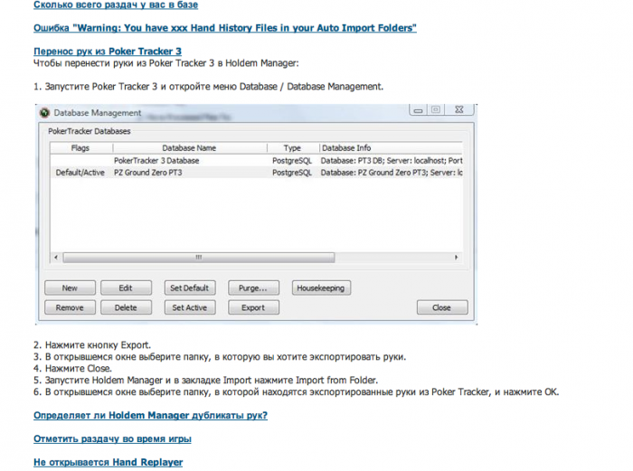The height and width of the screenshot is (471, 633).
Task: Click the Close button in the dialog
Action: (442, 307)
